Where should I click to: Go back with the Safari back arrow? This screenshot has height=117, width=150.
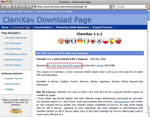coord(4,7)
